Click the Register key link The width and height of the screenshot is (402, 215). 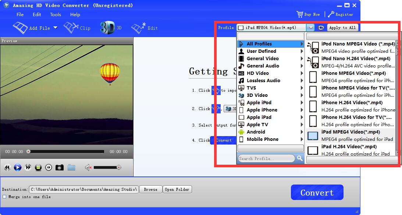pos(341,14)
